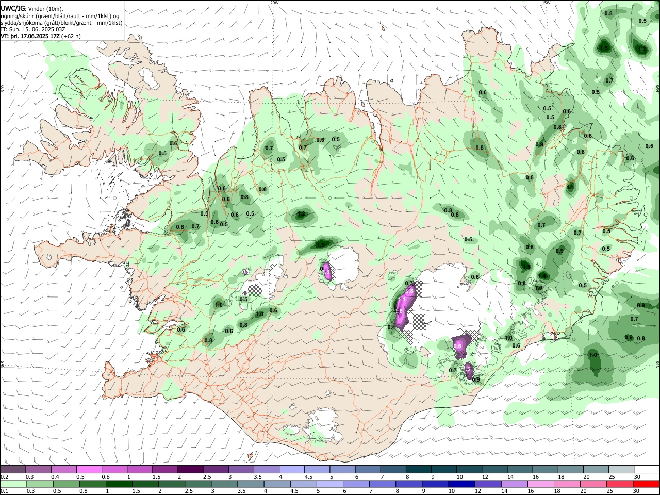Select the medium green rain swatch between 0.5 and 0.8

click(66, 484)
